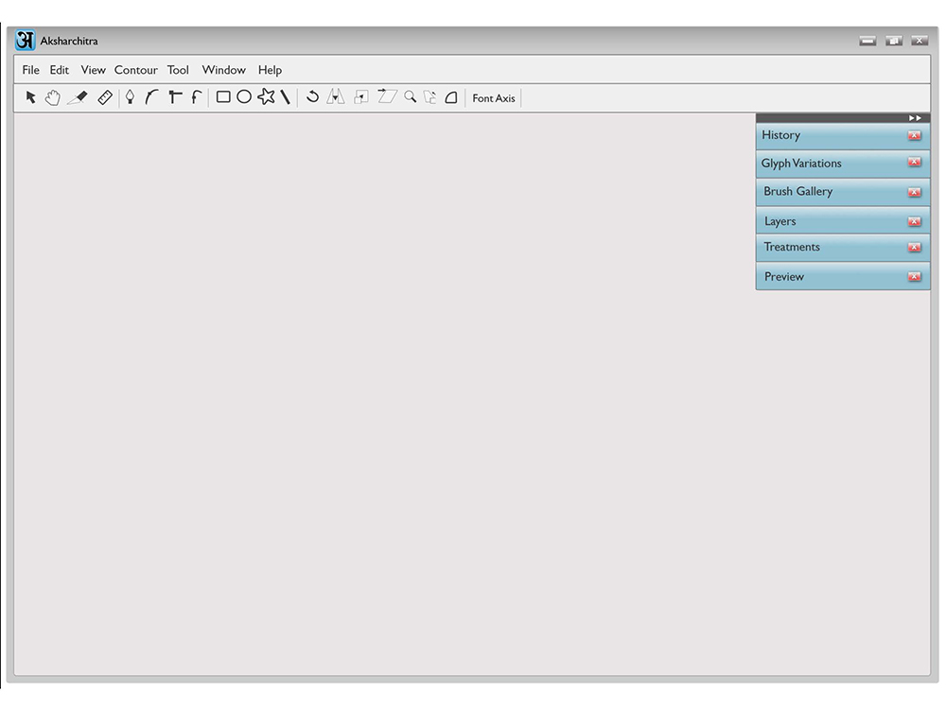The width and height of the screenshot is (946, 709).
Task: Select the ruler measure tool
Action: pyautogui.click(x=105, y=97)
